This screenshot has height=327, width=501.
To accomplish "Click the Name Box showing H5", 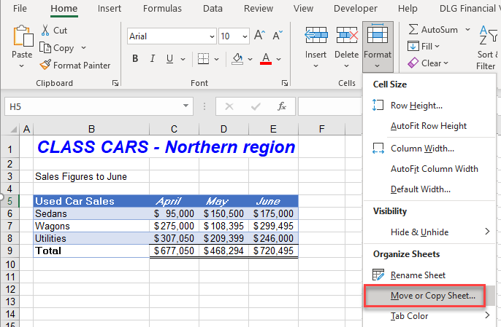I will pyautogui.click(x=44, y=106).
